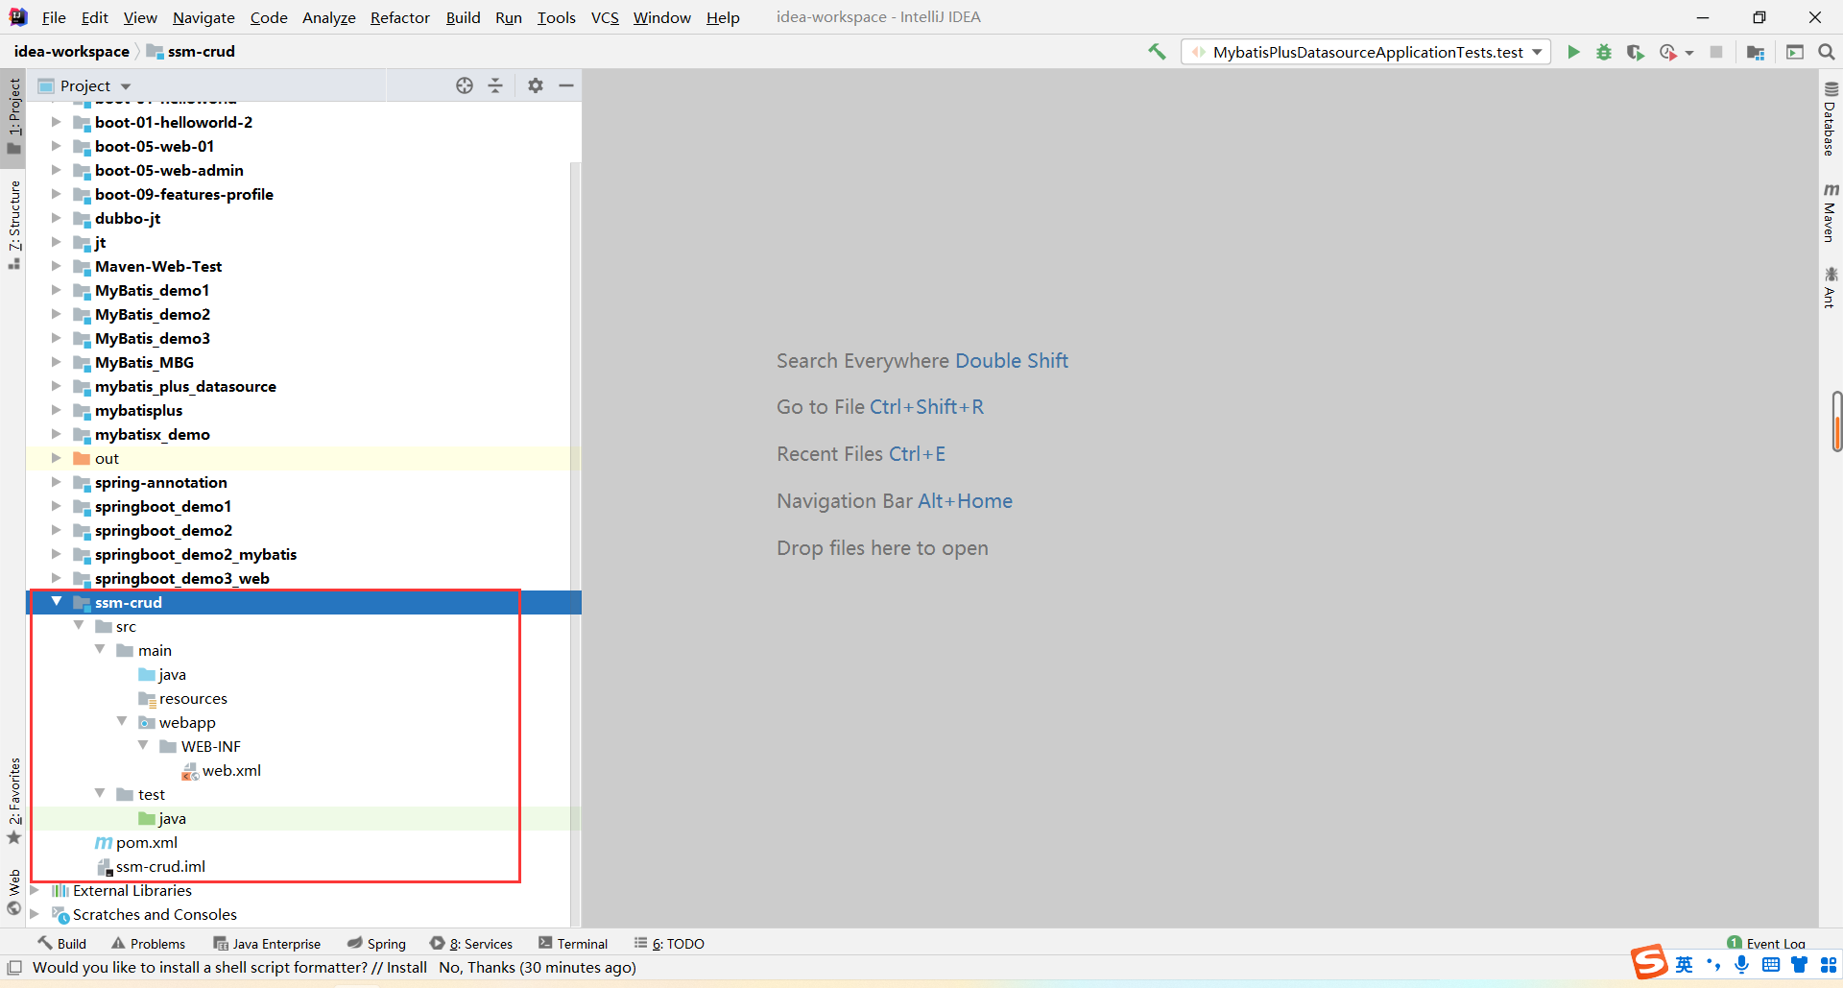This screenshot has width=1843, height=988.
Task: Open the Tools menu
Action: click(x=556, y=17)
